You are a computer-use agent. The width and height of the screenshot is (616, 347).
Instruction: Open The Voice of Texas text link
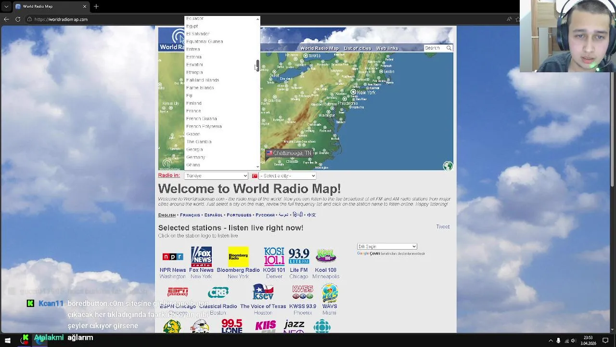coord(263,306)
